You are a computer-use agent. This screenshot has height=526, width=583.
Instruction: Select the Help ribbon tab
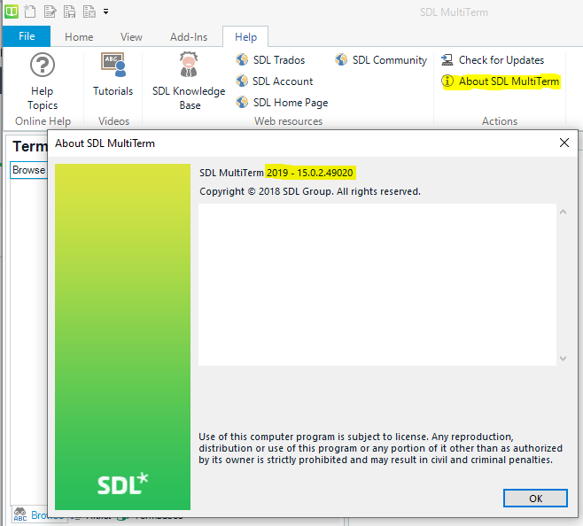tap(245, 37)
